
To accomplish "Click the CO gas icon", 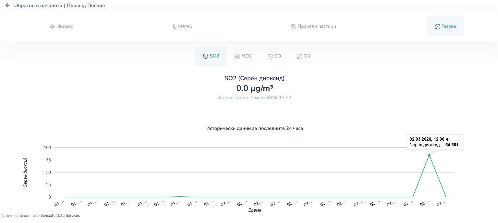I will pyautogui.click(x=270, y=56).
